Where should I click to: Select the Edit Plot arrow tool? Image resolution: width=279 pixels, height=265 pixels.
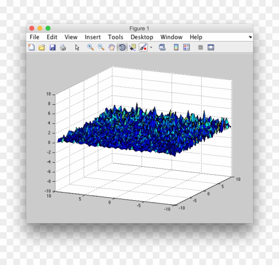(77, 47)
